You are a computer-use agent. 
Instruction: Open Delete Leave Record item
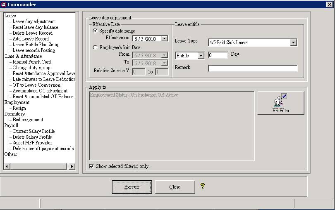coord(33,33)
